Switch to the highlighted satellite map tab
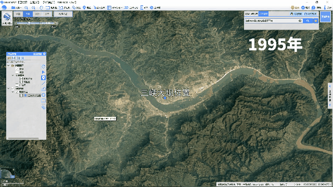The height and width of the screenshot is (187, 333). click(x=28, y=14)
